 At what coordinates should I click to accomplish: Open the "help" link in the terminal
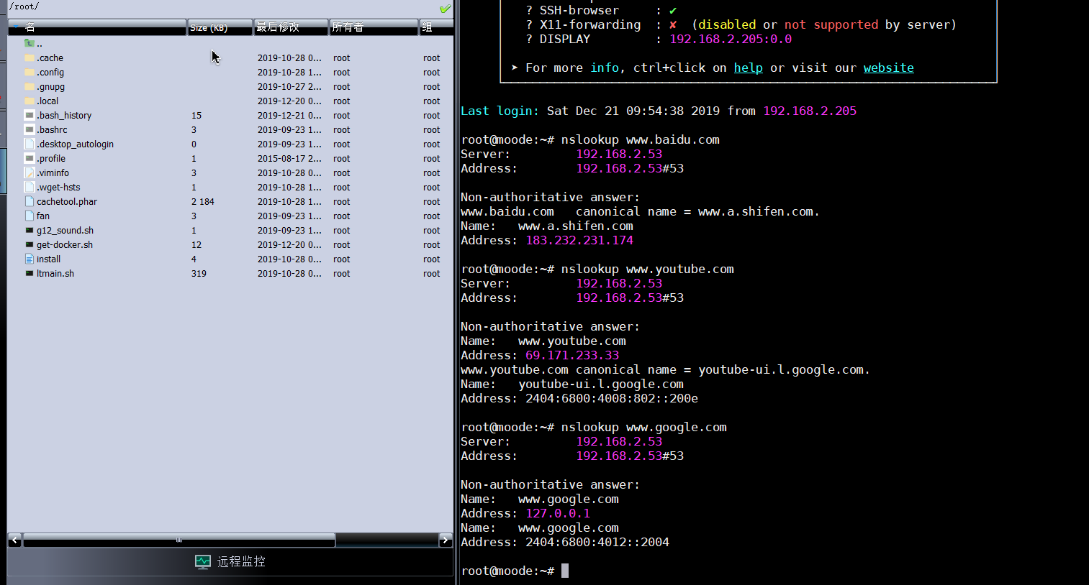point(748,67)
